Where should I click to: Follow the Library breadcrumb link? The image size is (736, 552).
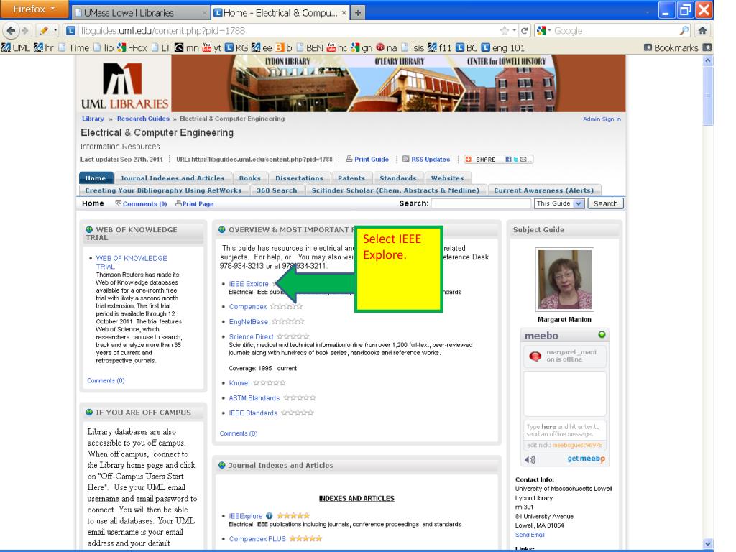tap(93, 119)
